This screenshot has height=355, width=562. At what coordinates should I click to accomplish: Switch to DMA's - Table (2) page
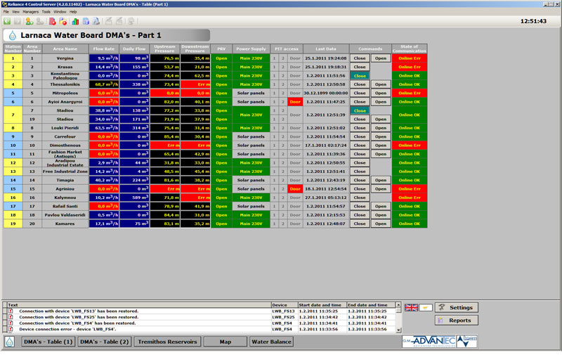[103, 342]
